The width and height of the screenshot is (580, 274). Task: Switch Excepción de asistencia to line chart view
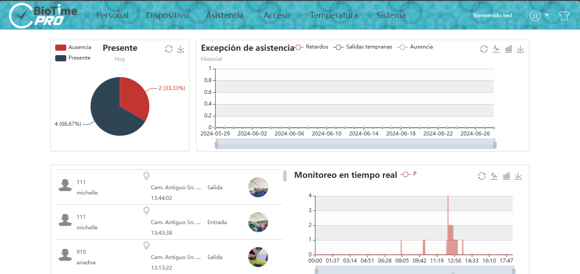[x=496, y=49]
